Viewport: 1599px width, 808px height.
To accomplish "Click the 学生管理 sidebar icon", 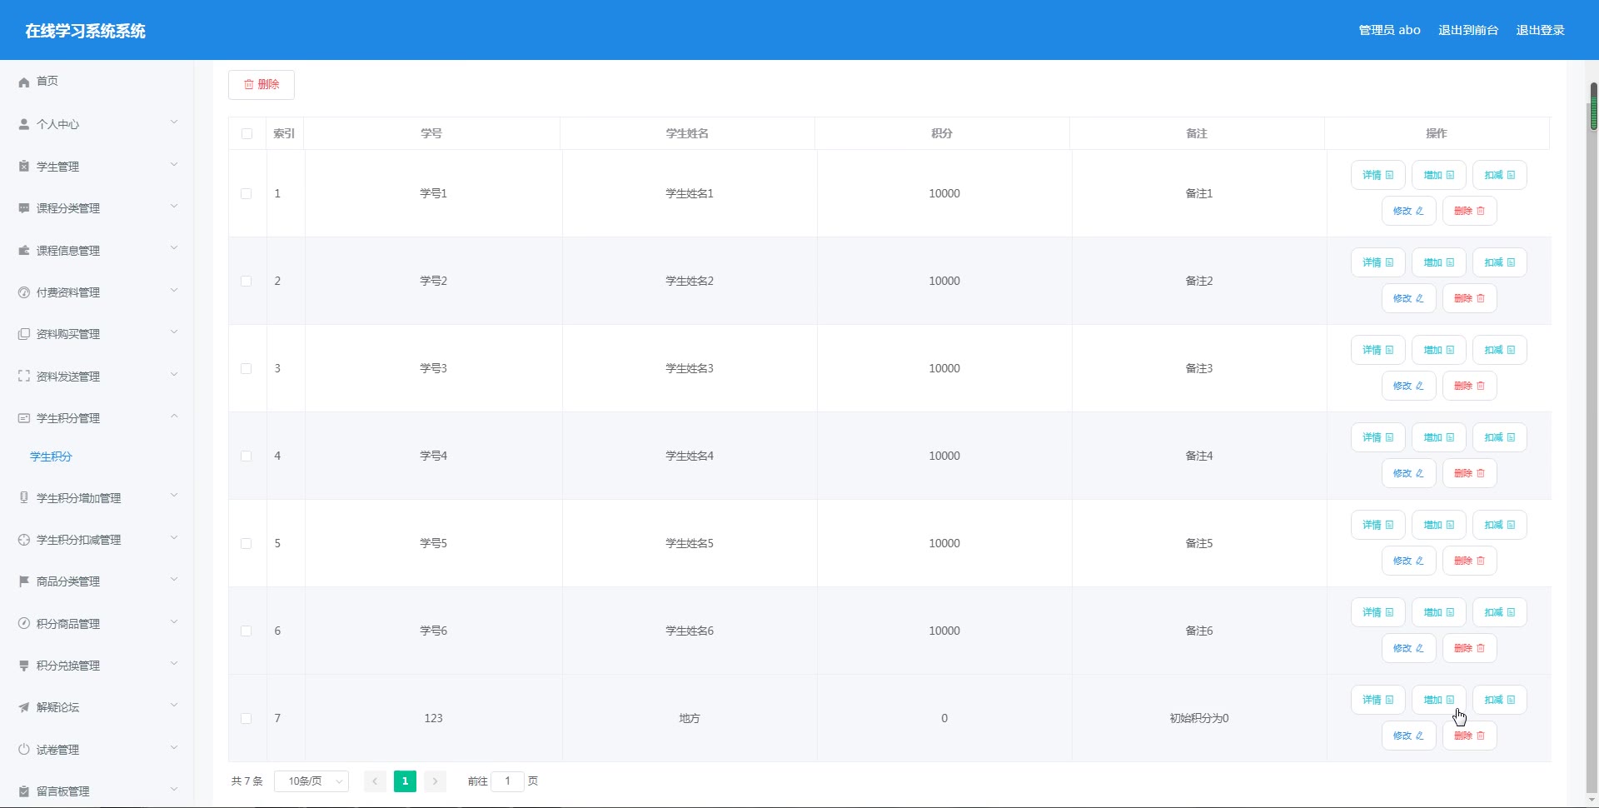I will tap(24, 167).
